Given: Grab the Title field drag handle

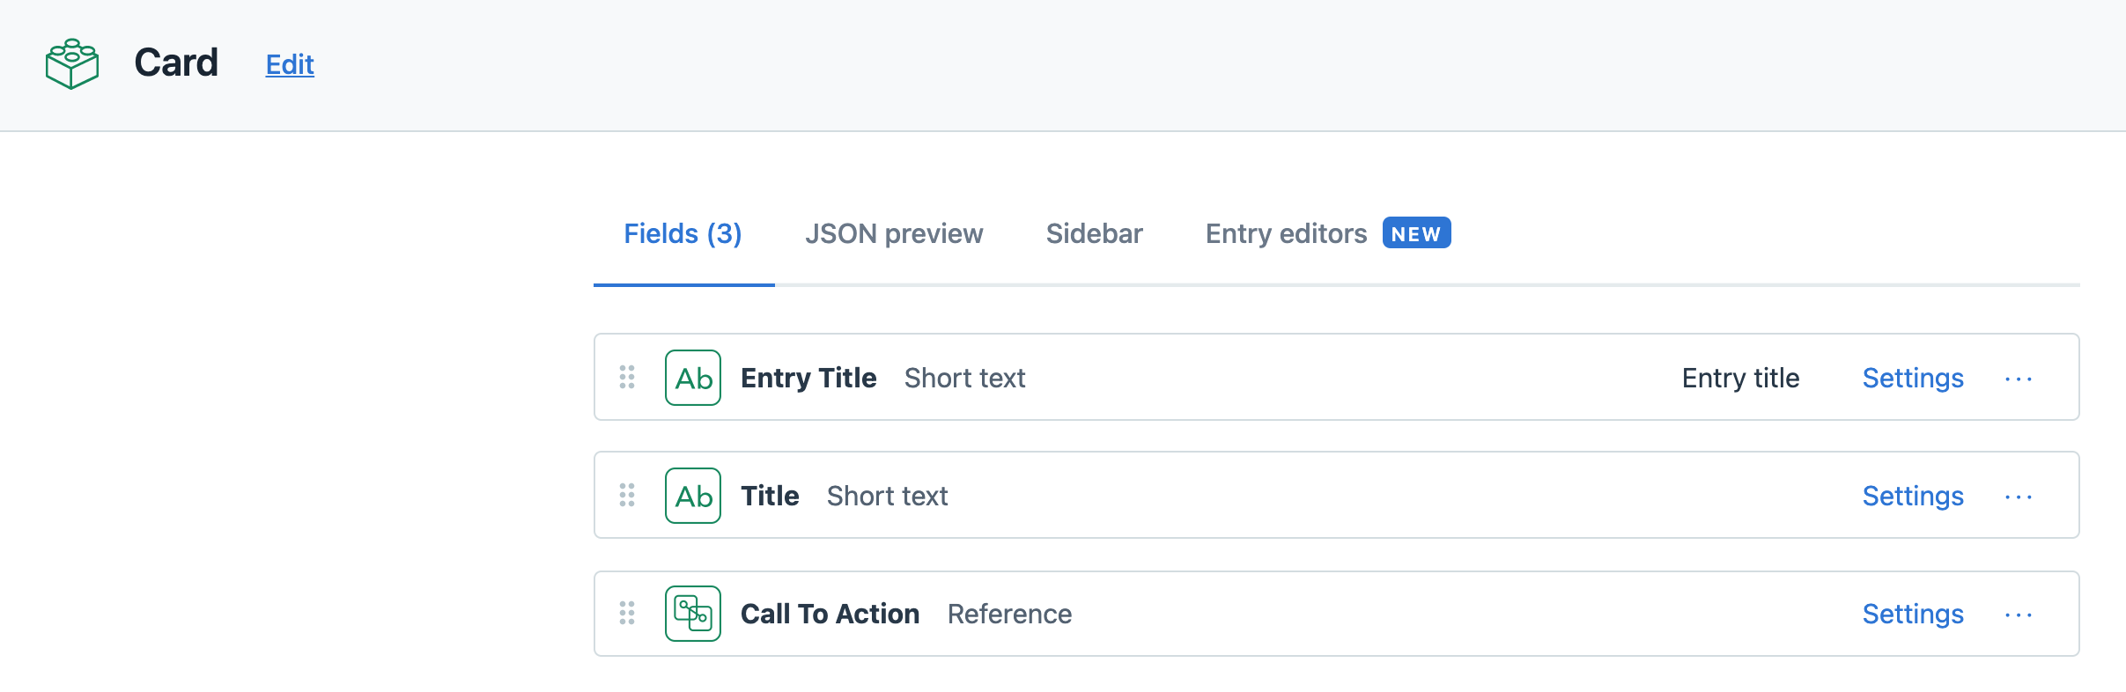Looking at the screenshot, I should click(627, 496).
